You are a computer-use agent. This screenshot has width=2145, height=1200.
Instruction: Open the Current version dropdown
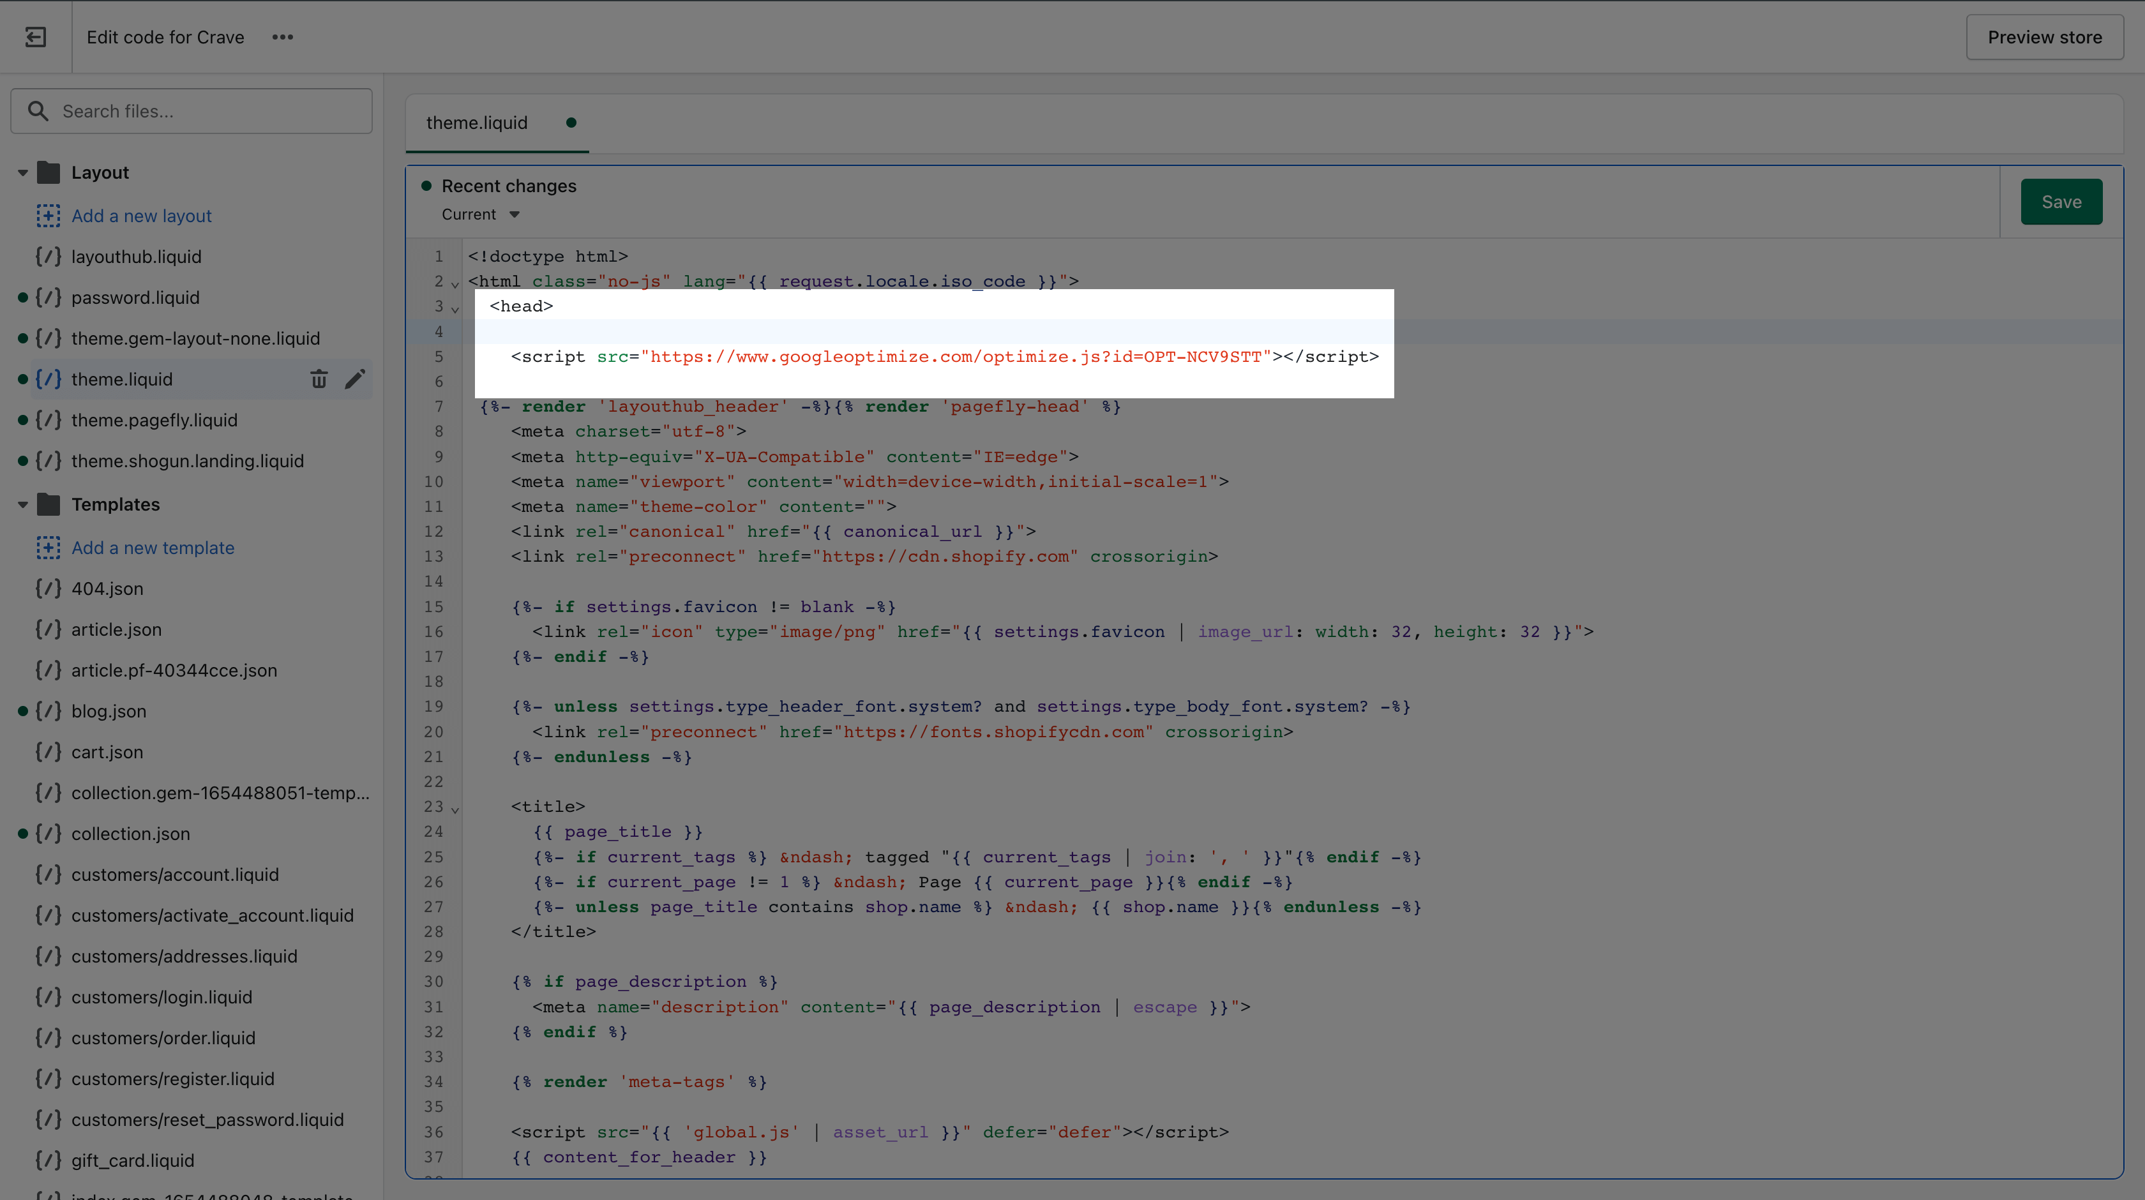click(481, 214)
